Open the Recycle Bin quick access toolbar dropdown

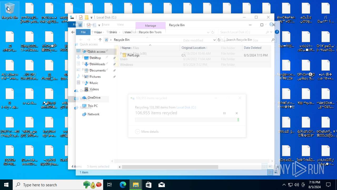pos(99,25)
